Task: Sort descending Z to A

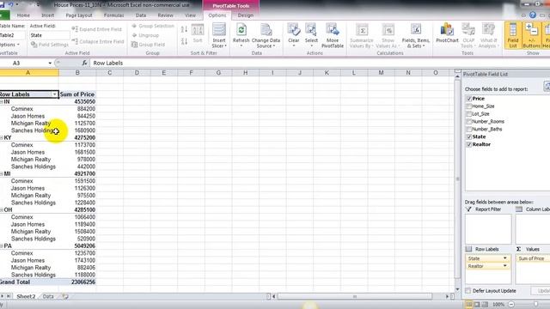Action: pyautogui.click(x=184, y=41)
